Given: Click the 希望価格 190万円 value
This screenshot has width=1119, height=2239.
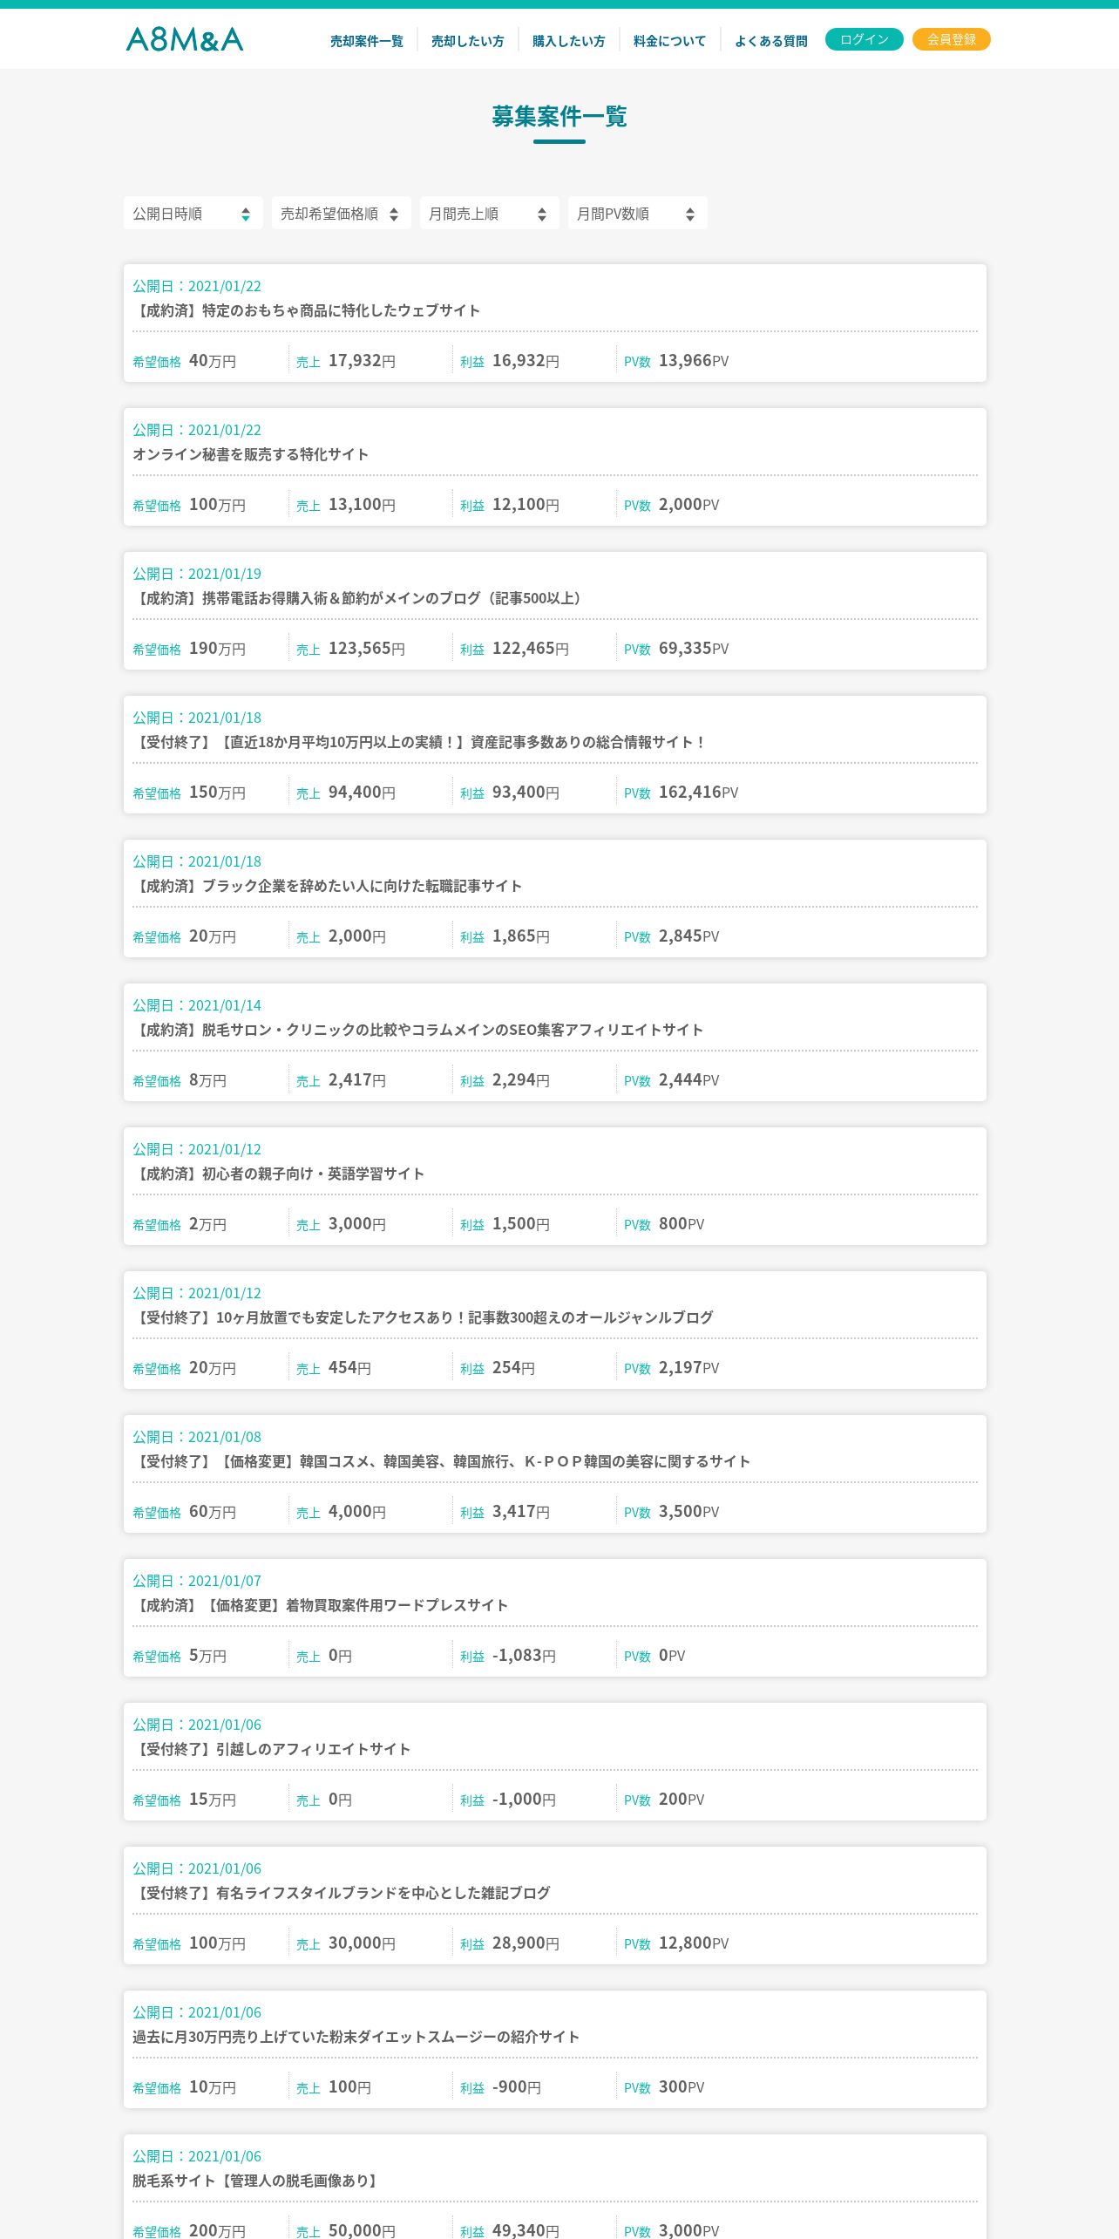Looking at the screenshot, I should pos(217,649).
